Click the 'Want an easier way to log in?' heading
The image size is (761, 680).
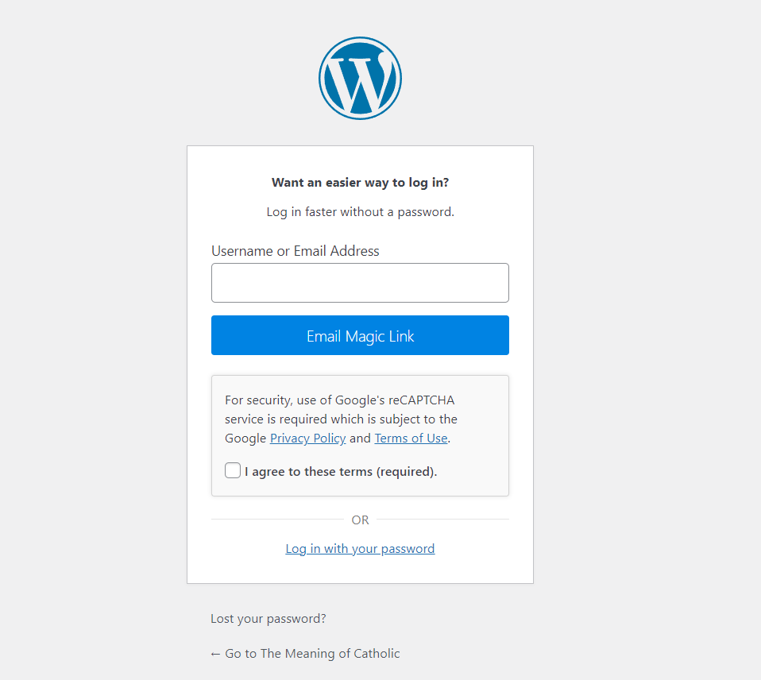(360, 183)
